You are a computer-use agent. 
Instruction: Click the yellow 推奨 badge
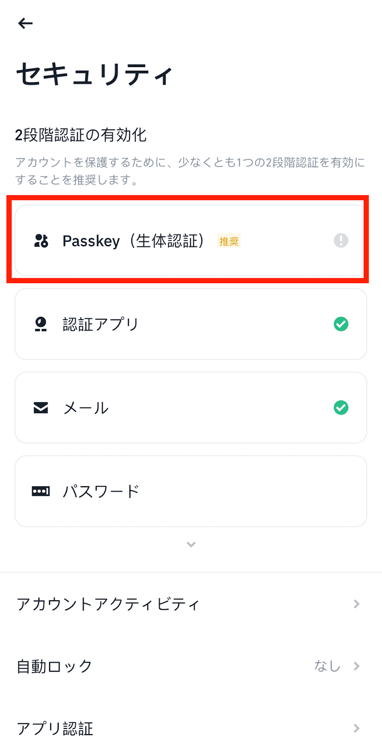click(229, 241)
